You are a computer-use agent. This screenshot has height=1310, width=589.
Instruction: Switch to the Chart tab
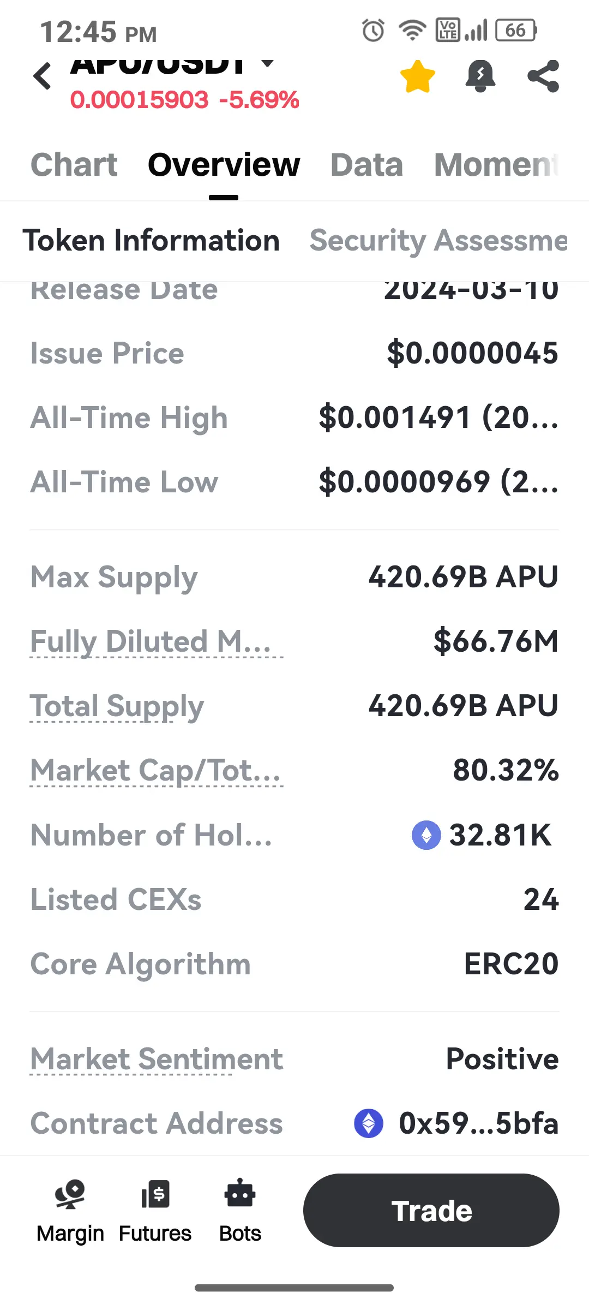click(74, 164)
